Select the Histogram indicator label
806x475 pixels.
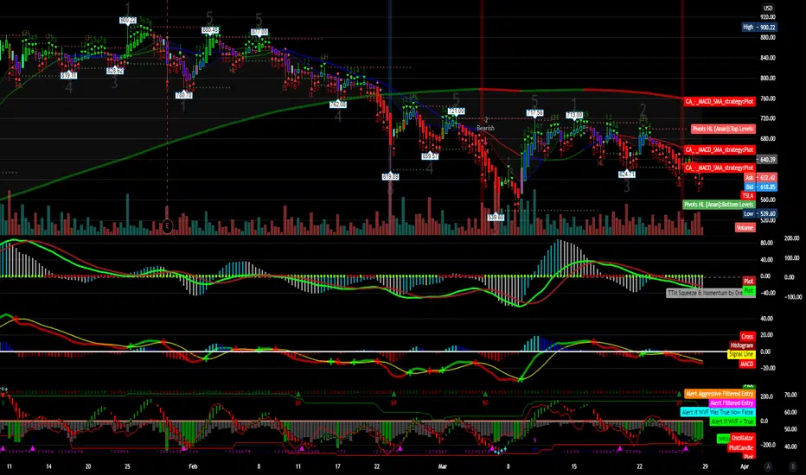pyautogui.click(x=742, y=345)
